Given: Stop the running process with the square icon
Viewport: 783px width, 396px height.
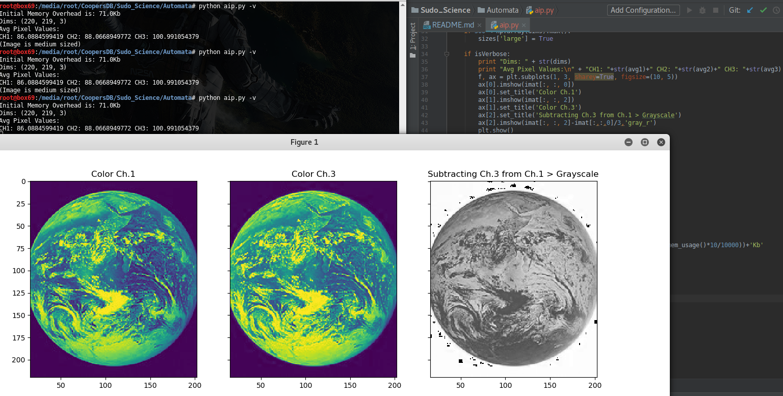Looking at the screenshot, I should pos(716,10).
